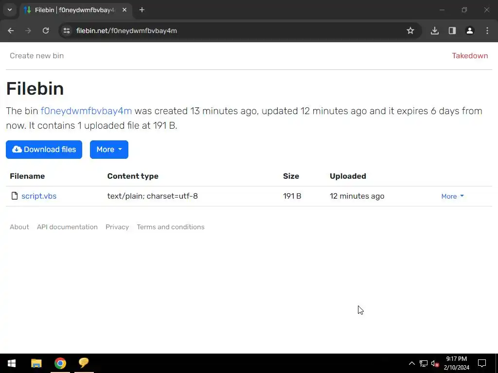Screen dimensions: 498x373
Task: Go back using browser back arrow
Action: click(x=11, y=31)
